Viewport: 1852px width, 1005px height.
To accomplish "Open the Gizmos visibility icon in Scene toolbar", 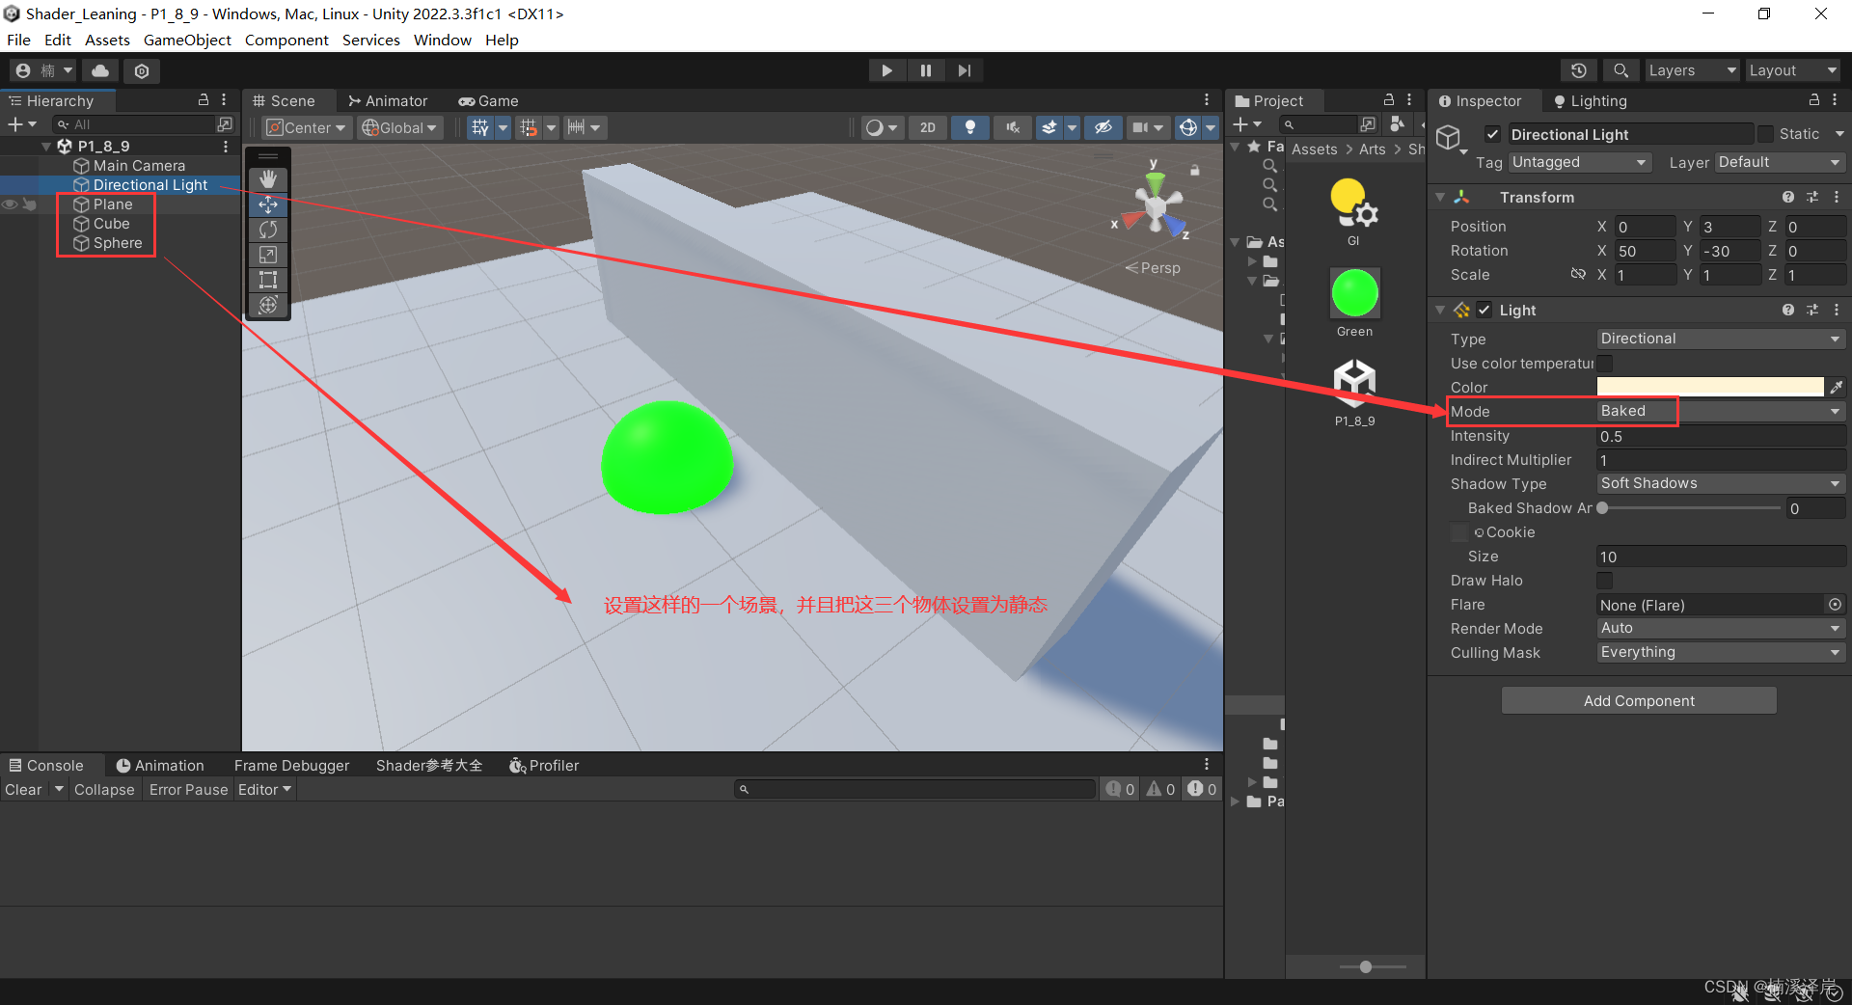I will click(x=1188, y=126).
